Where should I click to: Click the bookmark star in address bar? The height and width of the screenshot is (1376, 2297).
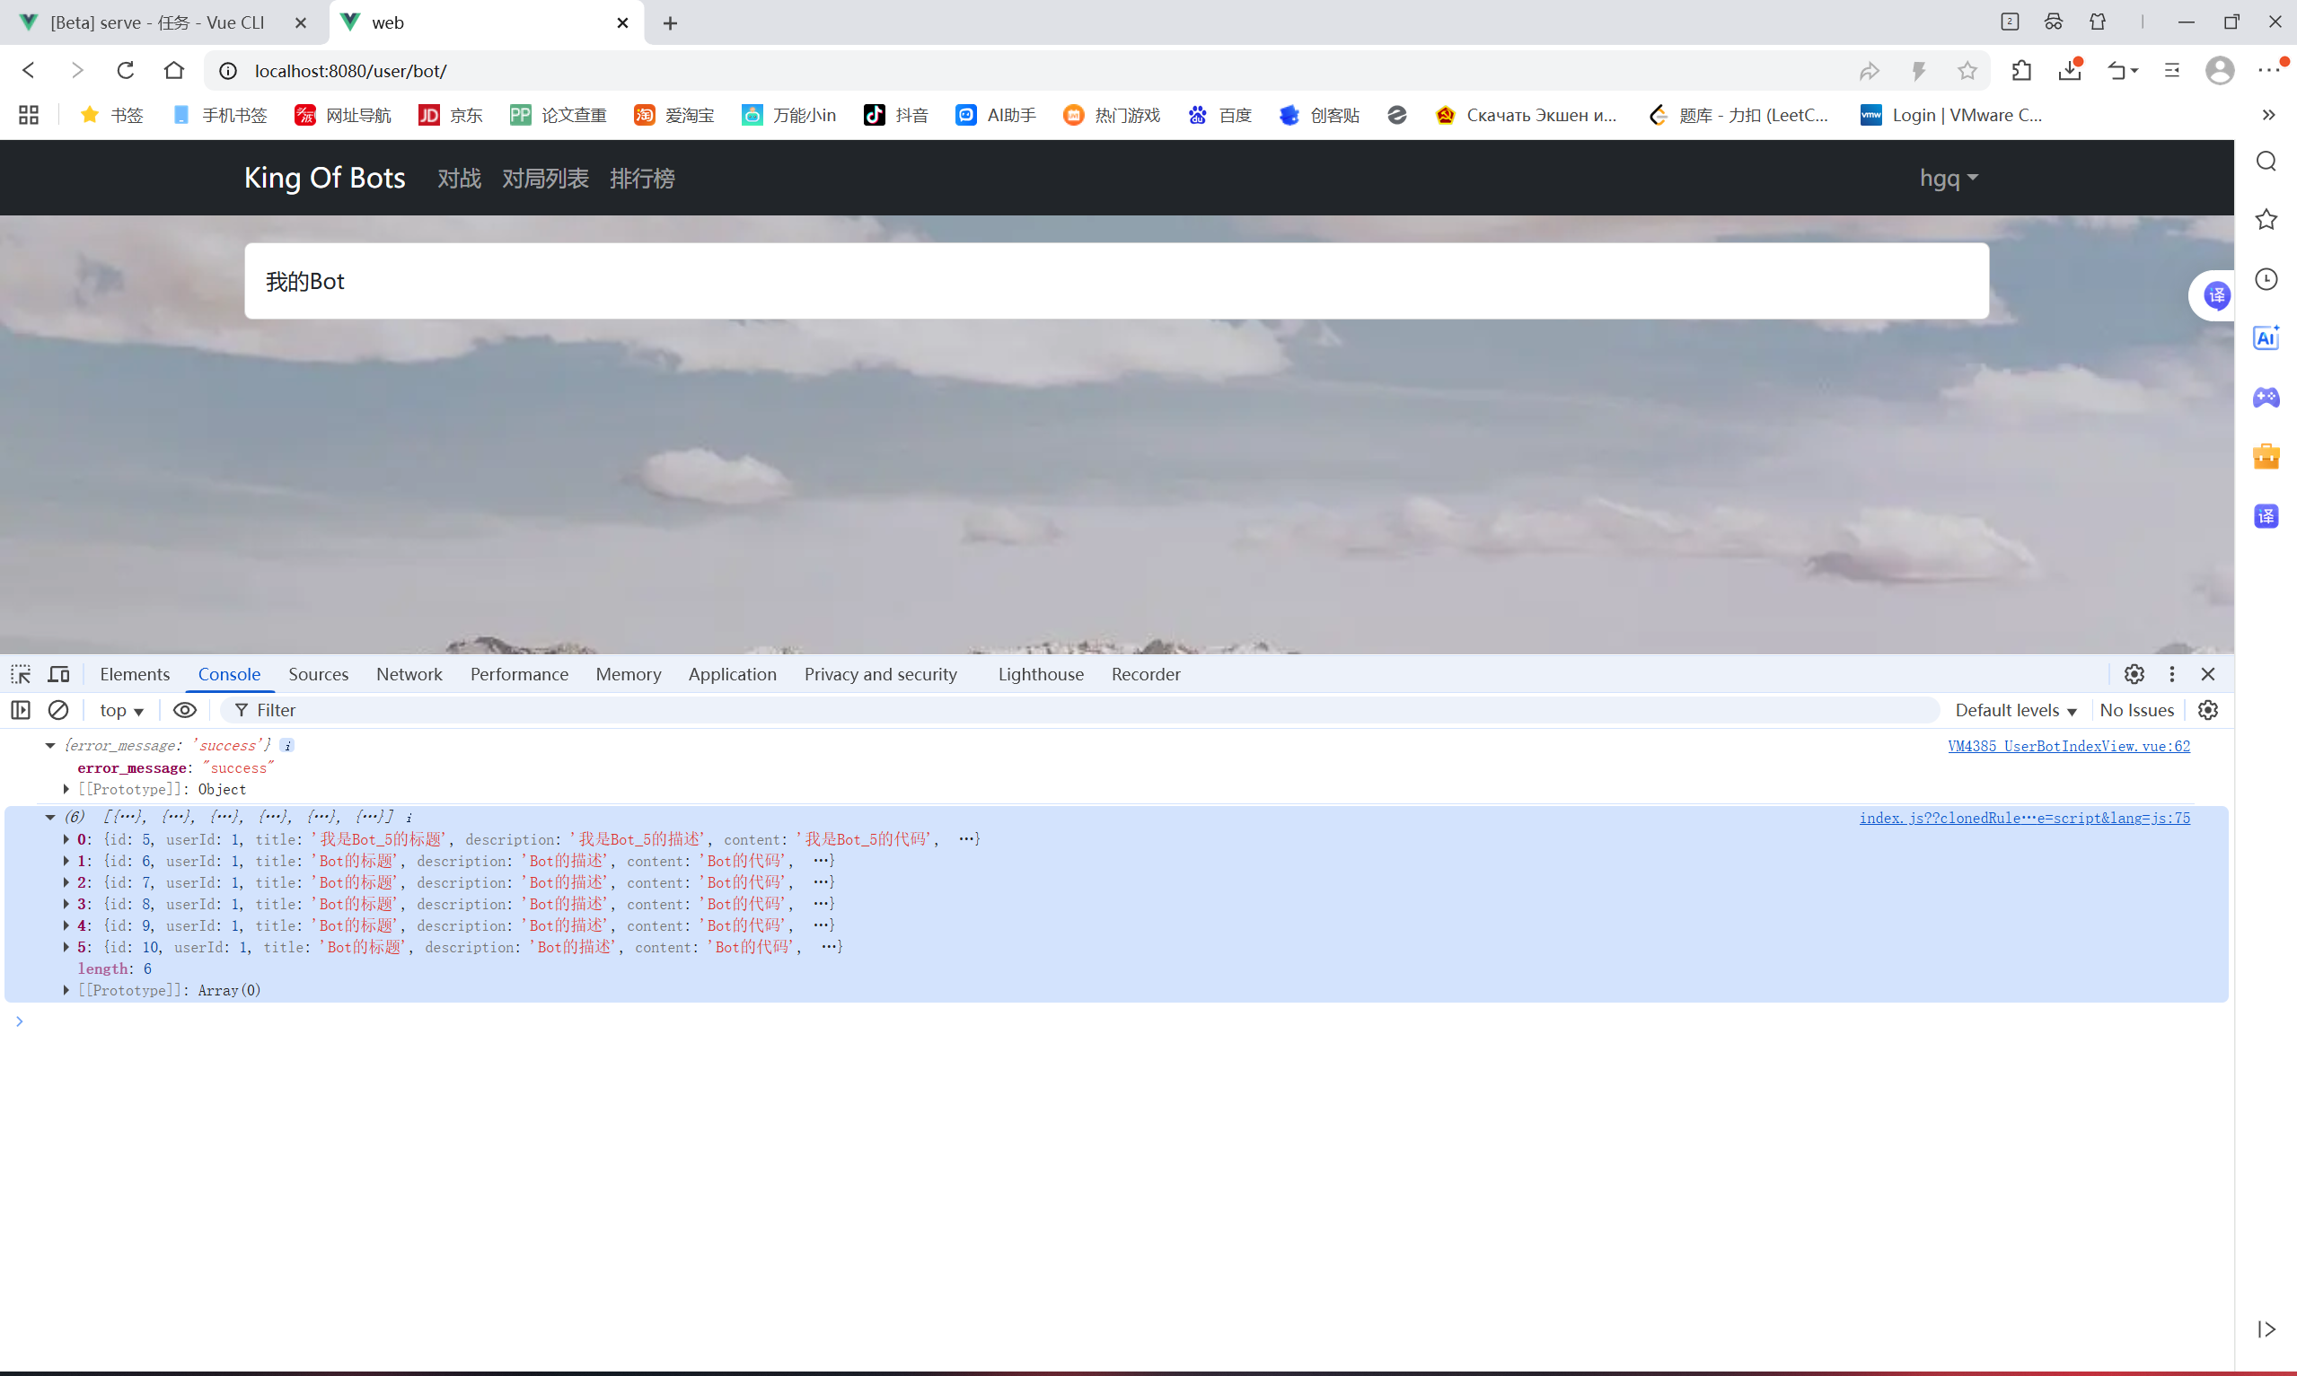click(x=1967, y=71)
